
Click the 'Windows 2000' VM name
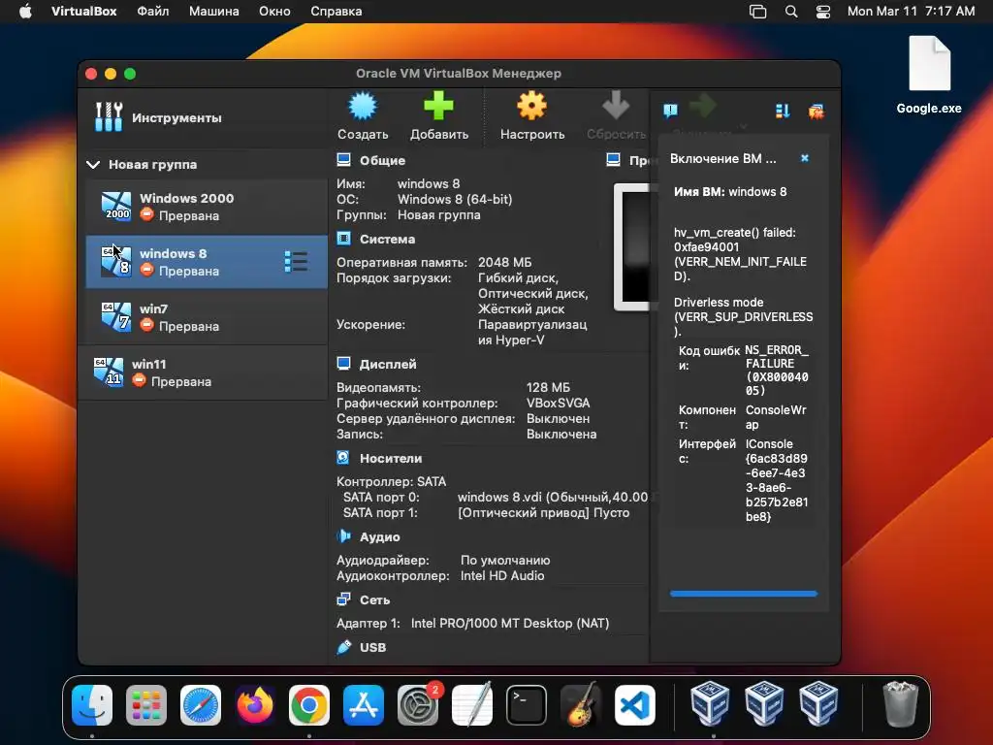click(187, 198)
